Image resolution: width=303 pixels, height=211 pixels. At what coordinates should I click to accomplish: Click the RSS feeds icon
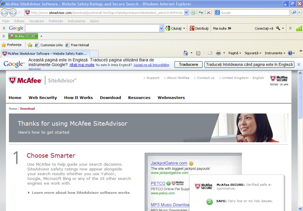pos(198,53)
